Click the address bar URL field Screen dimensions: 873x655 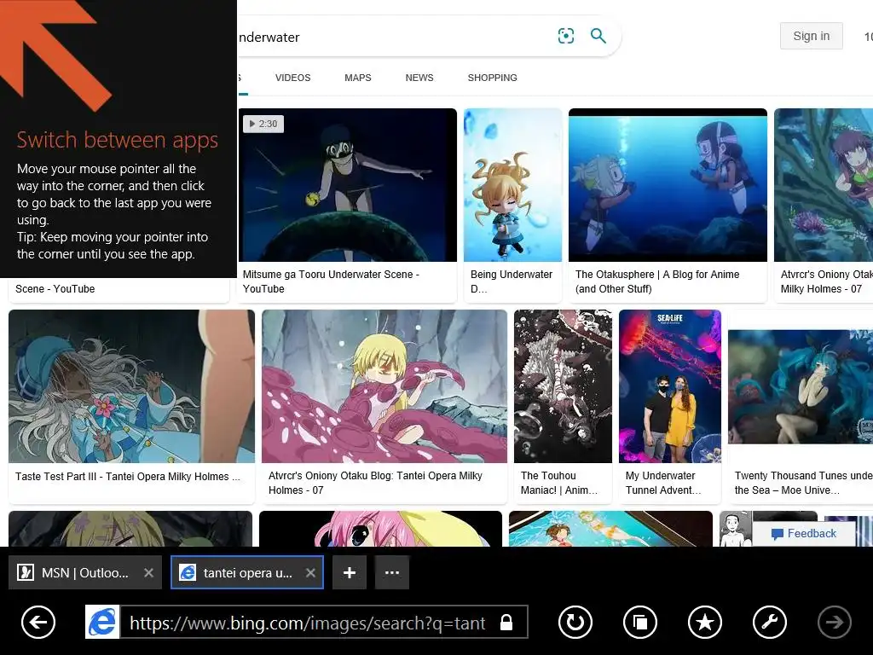pos(323,622)
